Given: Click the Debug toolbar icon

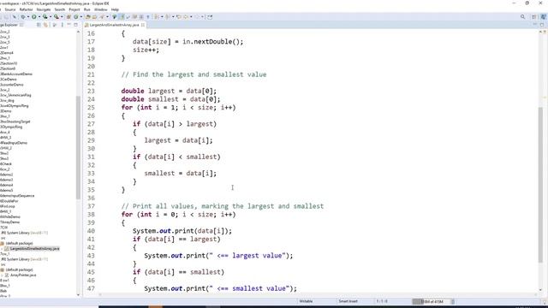Looking at the screenshot, I should [x=23, y=17].
